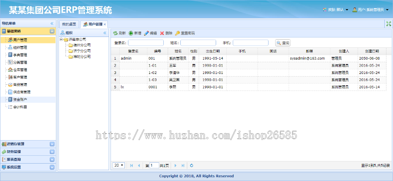
Task: Click the 查询 search button
Action: click(283, 43)
